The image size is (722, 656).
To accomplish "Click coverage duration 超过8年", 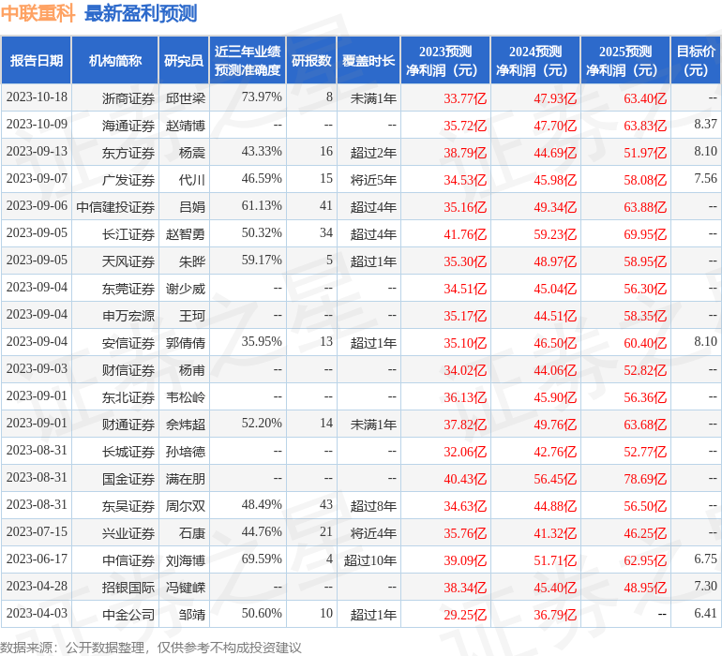I will click(x=373, y=505).
